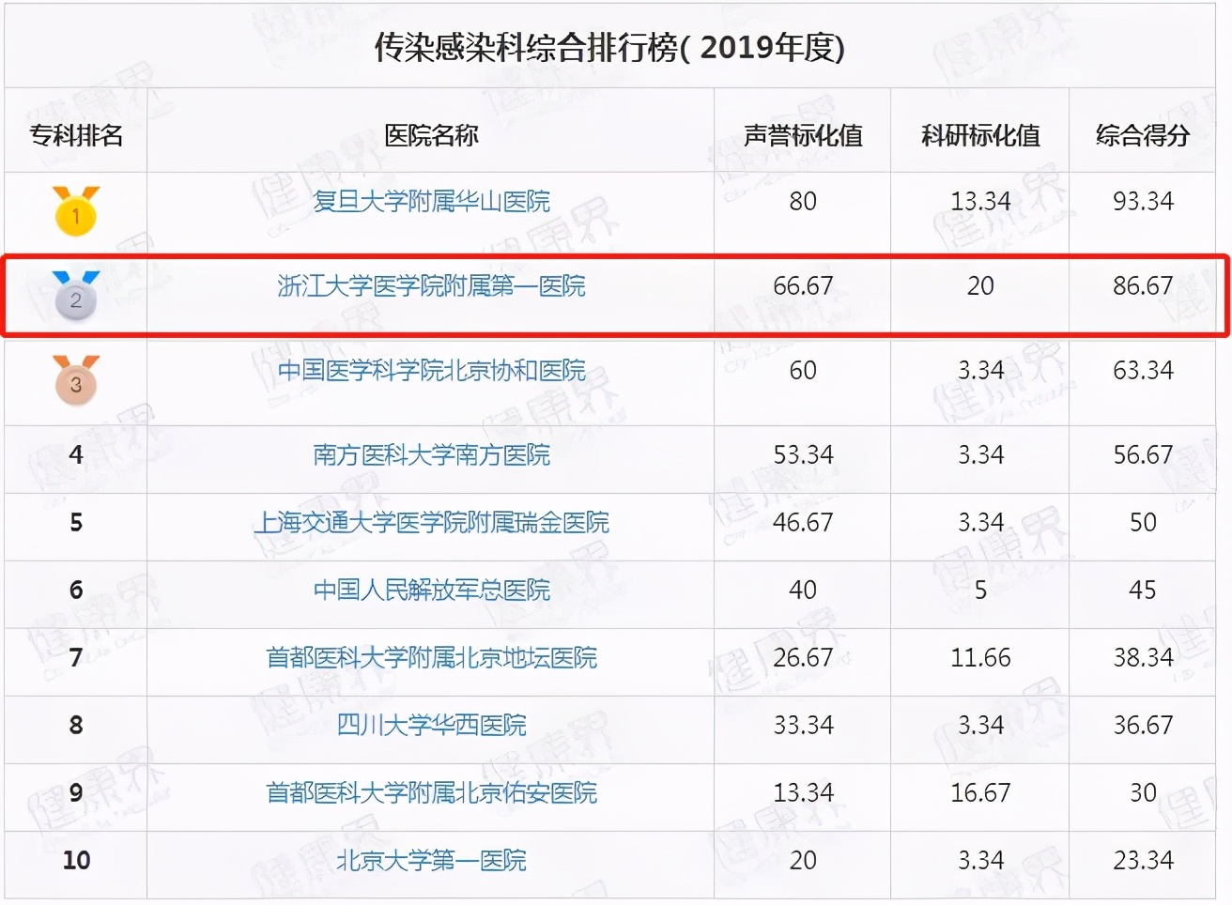This screenshot has width=1232, height=905.
Task: Select the 综合得分 value 50
Action: (x=1143, y=522)
